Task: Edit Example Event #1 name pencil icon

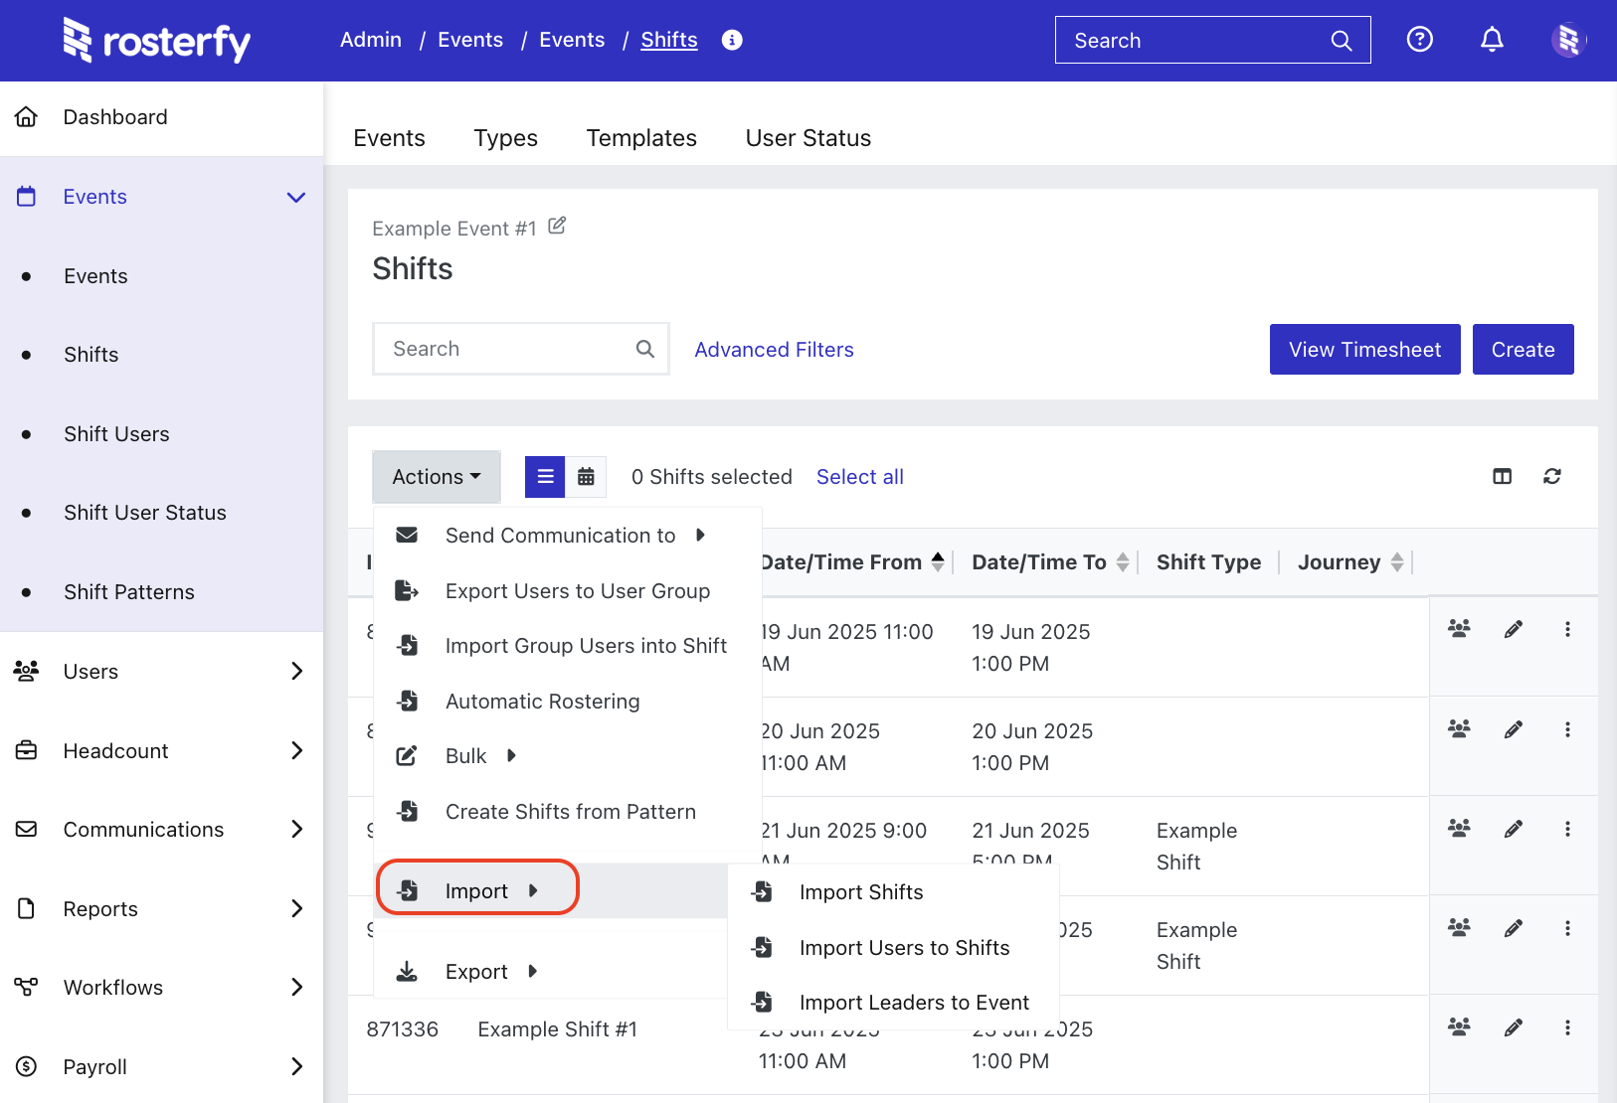Action: pos(557,227)
